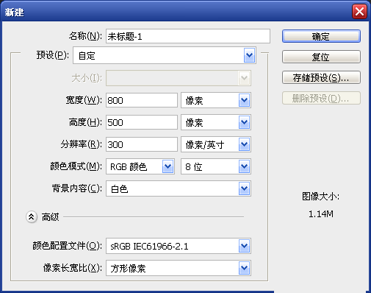
Task: Click the 复位 (Reset) button
Action: pos(321,57)
